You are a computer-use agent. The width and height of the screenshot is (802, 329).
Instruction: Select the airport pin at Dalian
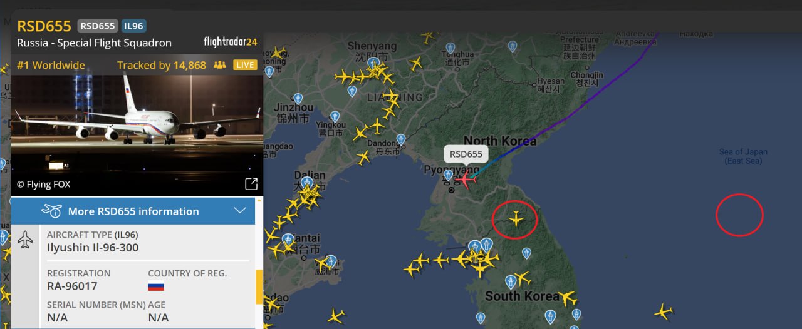[307, 183]
